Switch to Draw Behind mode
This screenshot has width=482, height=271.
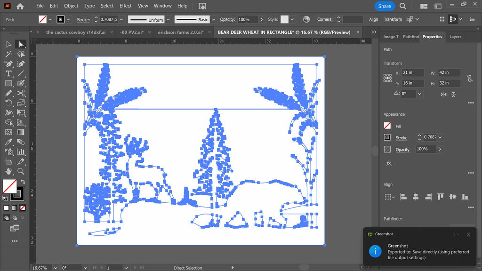pos(15,218)
